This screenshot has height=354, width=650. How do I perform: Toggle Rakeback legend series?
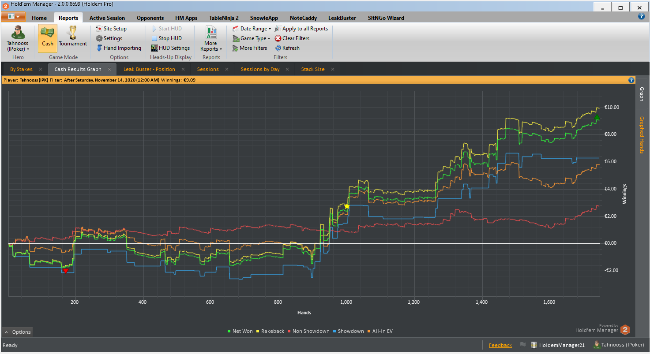(270, 331)
